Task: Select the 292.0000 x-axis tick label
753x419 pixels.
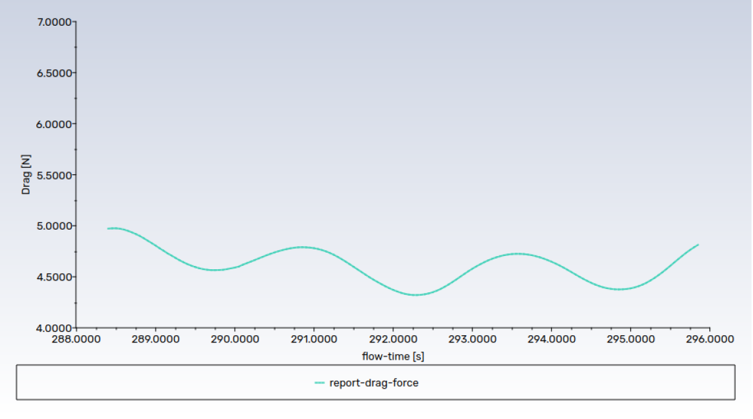Action: (393, 339)
